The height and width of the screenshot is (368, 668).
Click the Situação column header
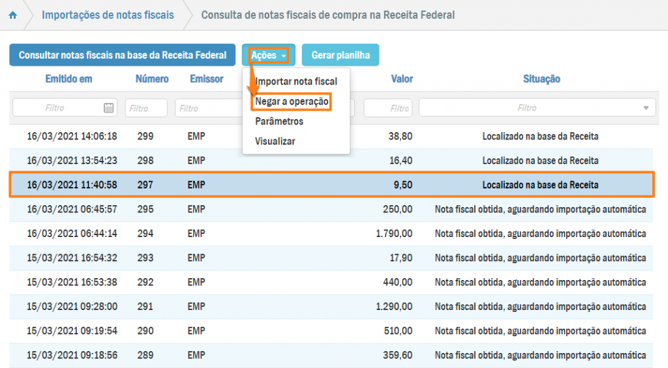point(541,79)
